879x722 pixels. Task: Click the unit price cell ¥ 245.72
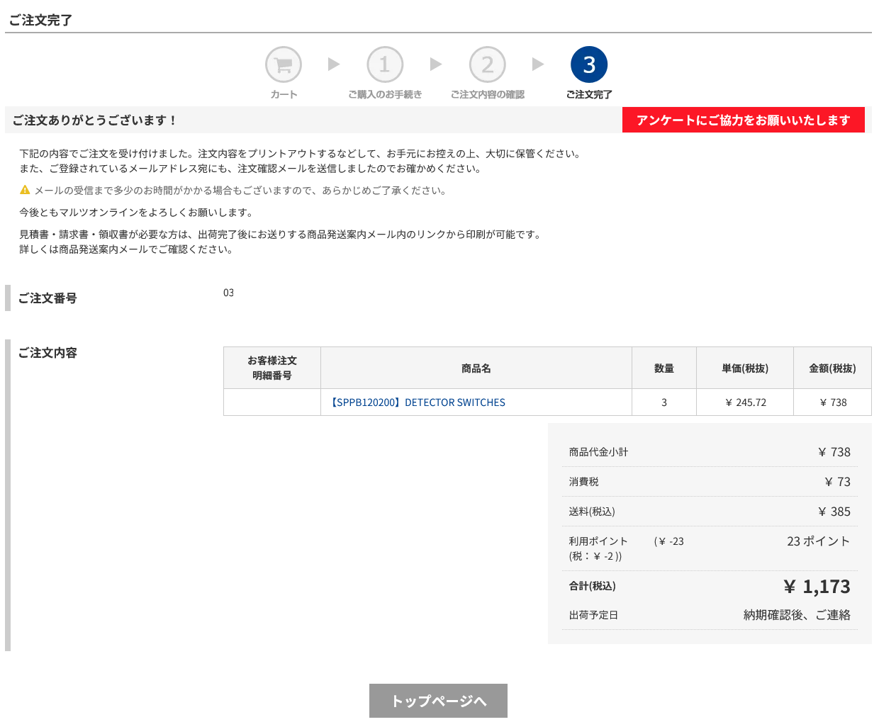coord(746,402)
